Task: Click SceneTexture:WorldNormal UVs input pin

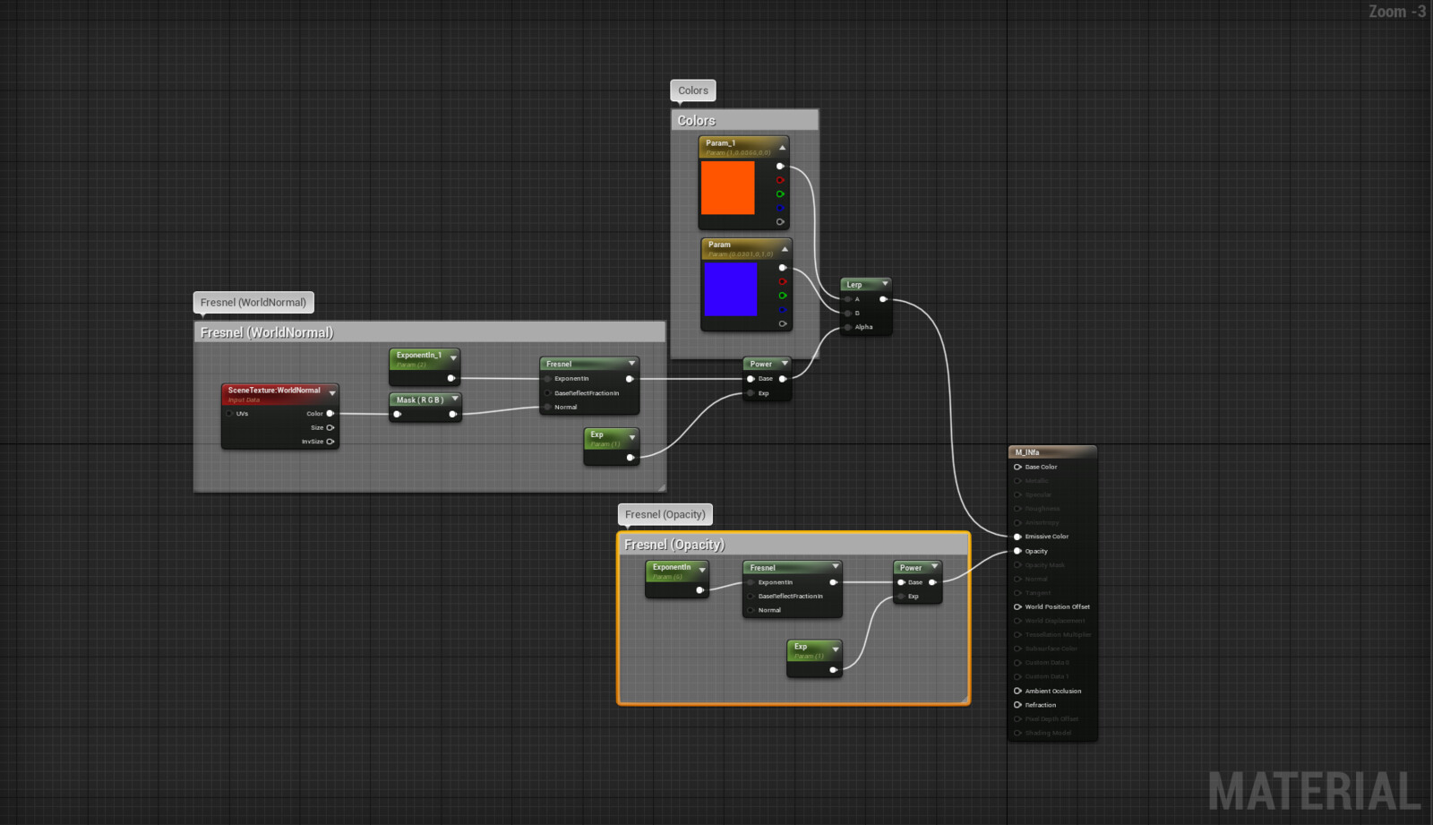Action: coord(230,414)
